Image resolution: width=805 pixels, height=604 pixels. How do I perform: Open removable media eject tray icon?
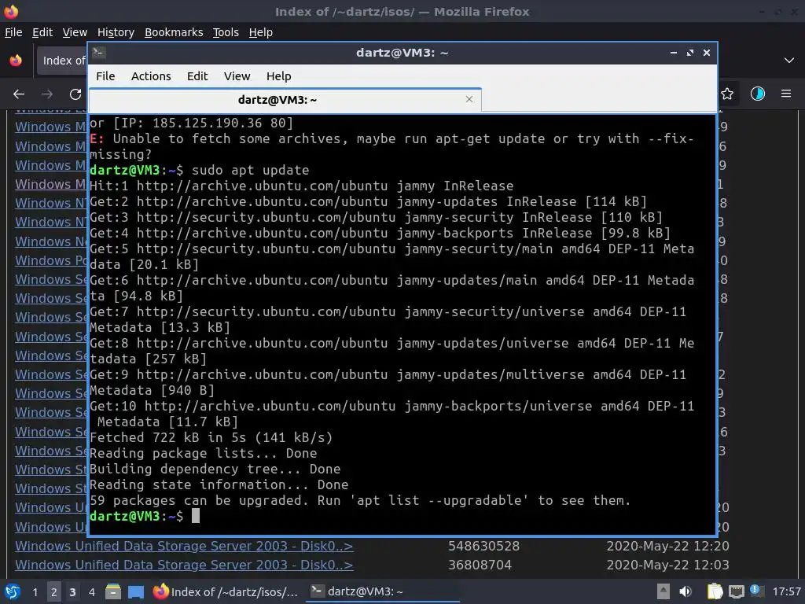pyautogui.click(x=663, y=591)
